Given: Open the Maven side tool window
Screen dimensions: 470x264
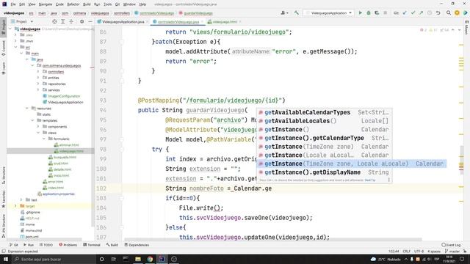Looking at the screenshot, I should (466, 28).
